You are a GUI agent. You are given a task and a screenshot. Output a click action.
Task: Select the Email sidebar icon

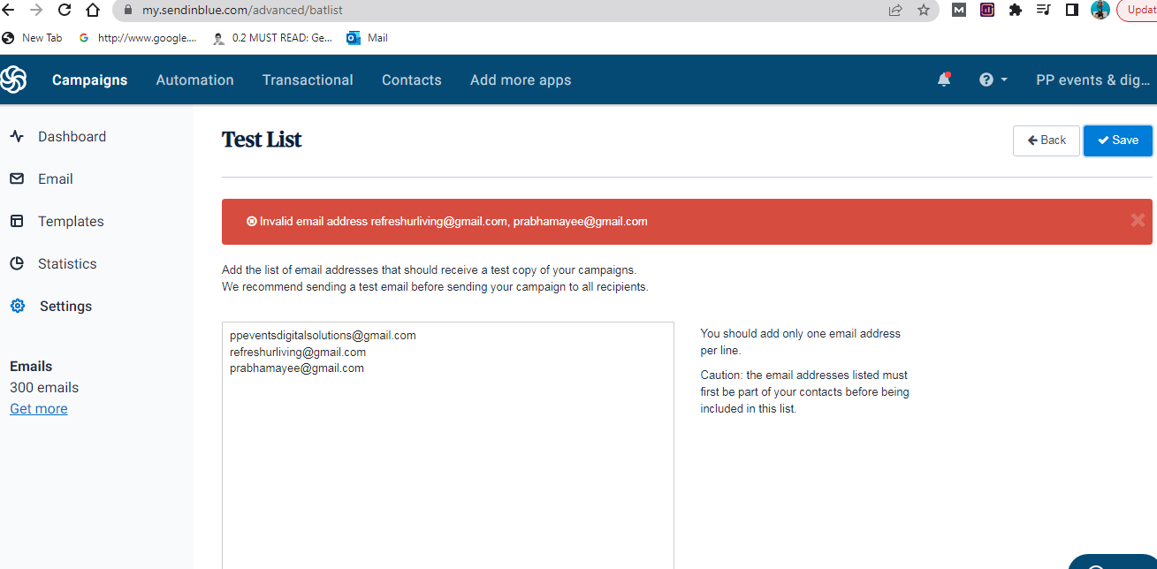point(17,178)
